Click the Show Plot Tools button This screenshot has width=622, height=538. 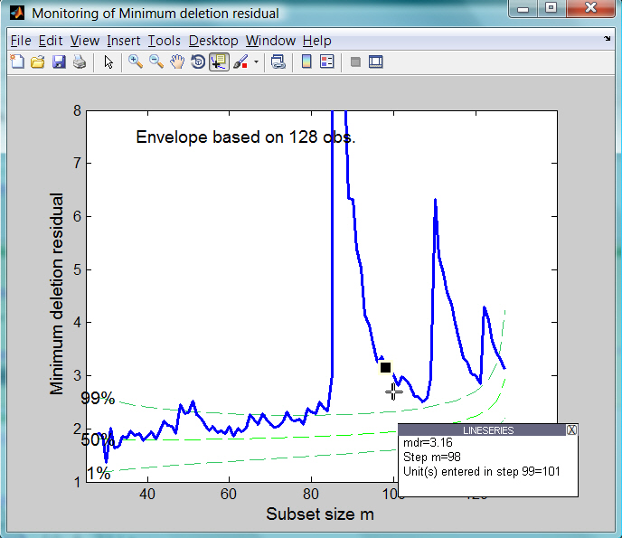376,62
